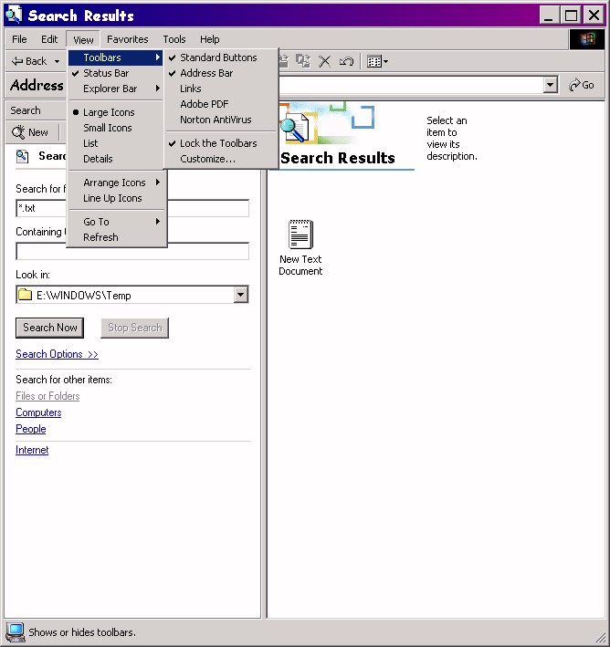Click the window resize grip corner
This screenshot has width=610, height=647.
pyautogui.click(x=600, y=637)
